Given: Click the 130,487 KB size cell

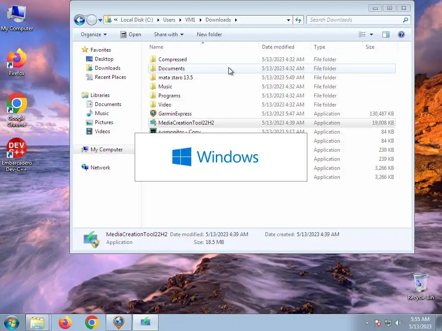Looking at the screenshot, I should (382, 114).
